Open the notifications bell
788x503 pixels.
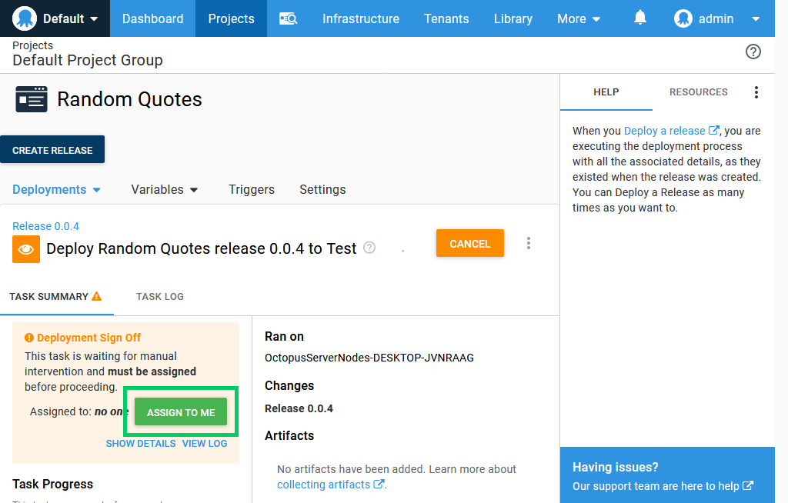[x=639, y=18]
